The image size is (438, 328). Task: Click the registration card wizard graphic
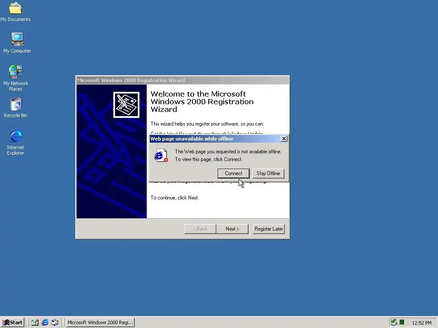pyautogui.click(x=126, y=105)
